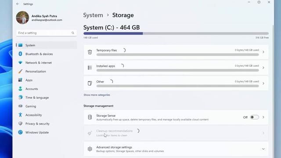The image size is (281, 158).
Task: Click the Windows Update sync icon
Action: [21, 132]
